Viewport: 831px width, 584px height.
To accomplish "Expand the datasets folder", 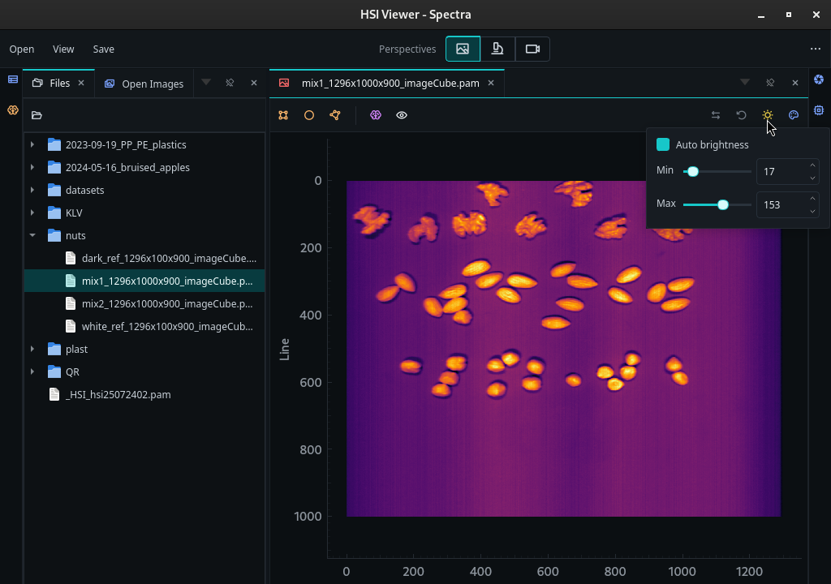I will pyautogui.click(x=32, y=190).
